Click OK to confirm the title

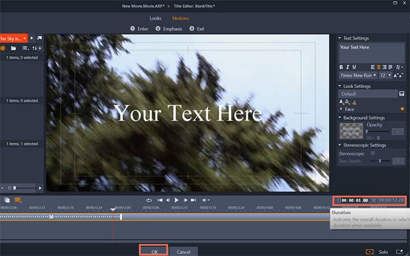154,251
